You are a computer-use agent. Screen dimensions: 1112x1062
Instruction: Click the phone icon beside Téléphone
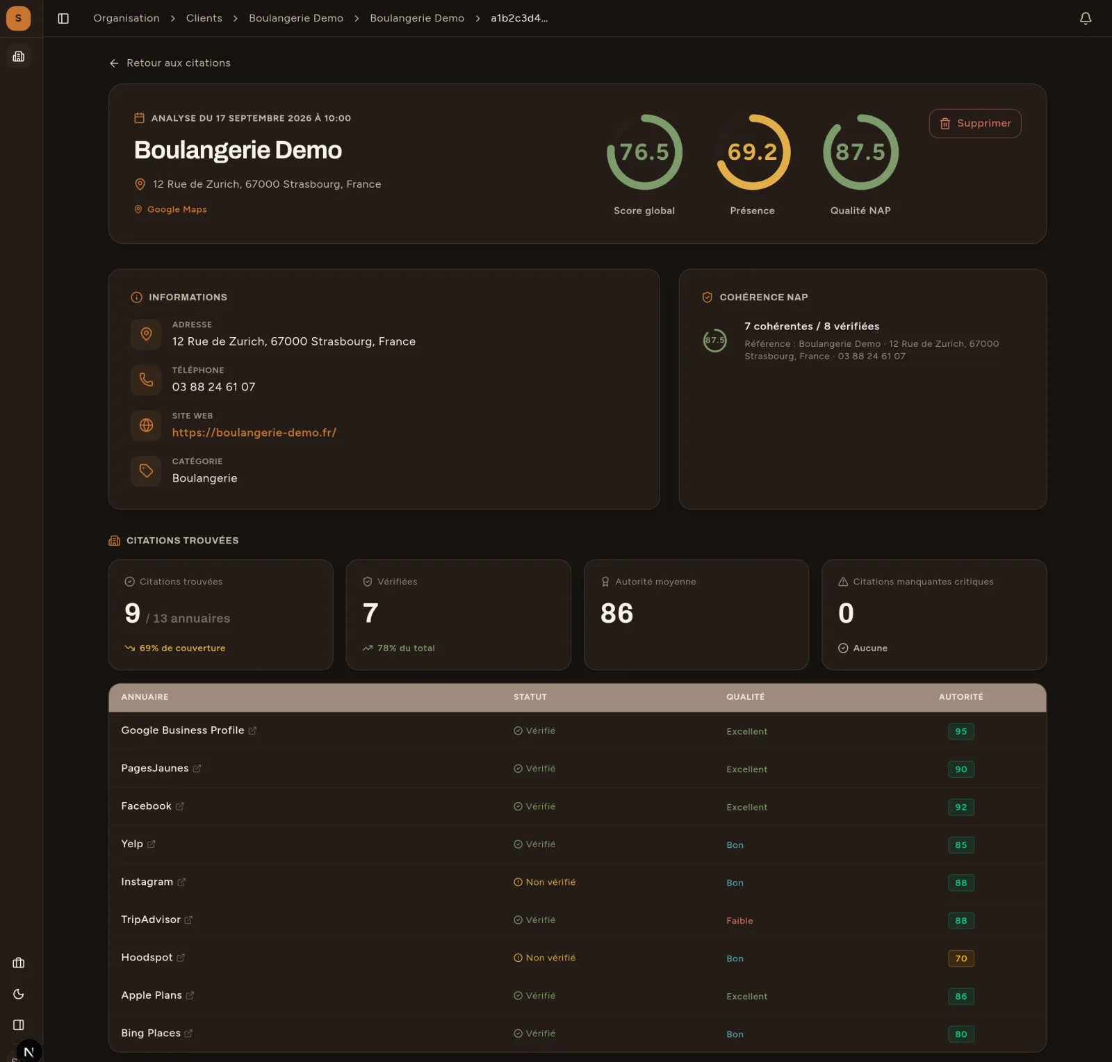click(x=146, y=379)
